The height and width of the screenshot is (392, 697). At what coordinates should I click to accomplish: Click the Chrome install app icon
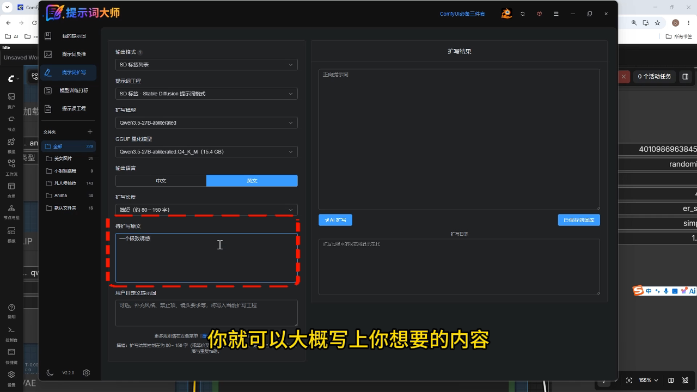coord(646,23)
